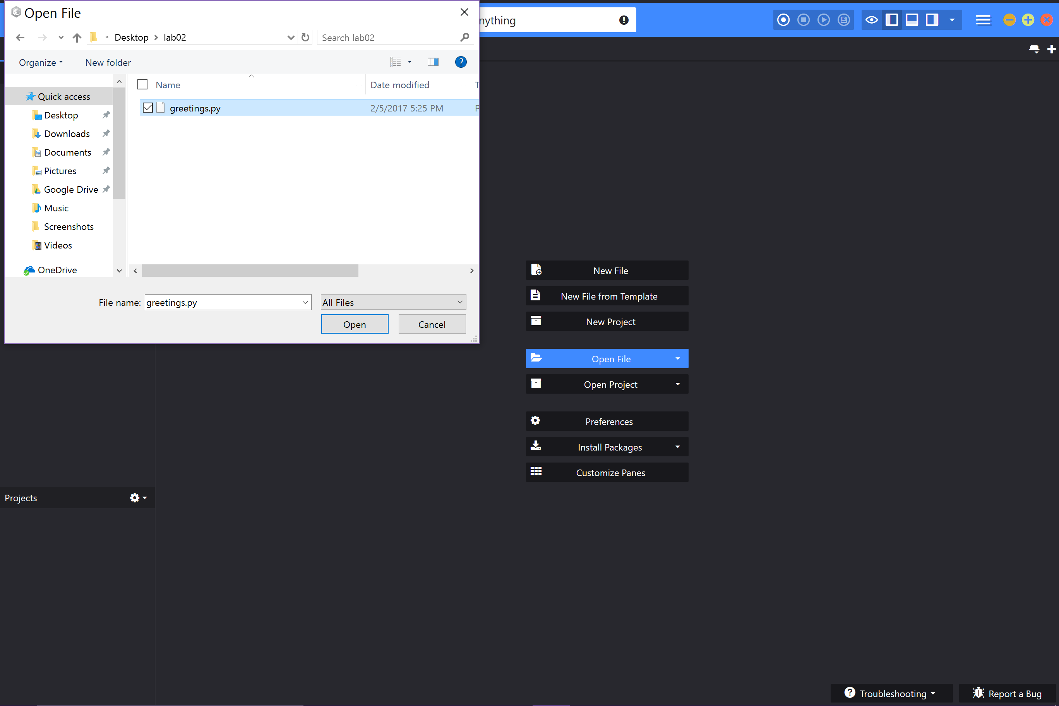
Task: Click the record macro icon
Action: 783,20
